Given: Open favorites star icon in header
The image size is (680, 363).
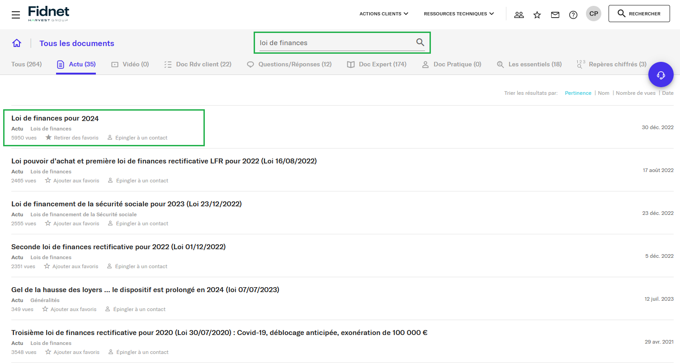Looking at the screenshot, I should [537, 15].
